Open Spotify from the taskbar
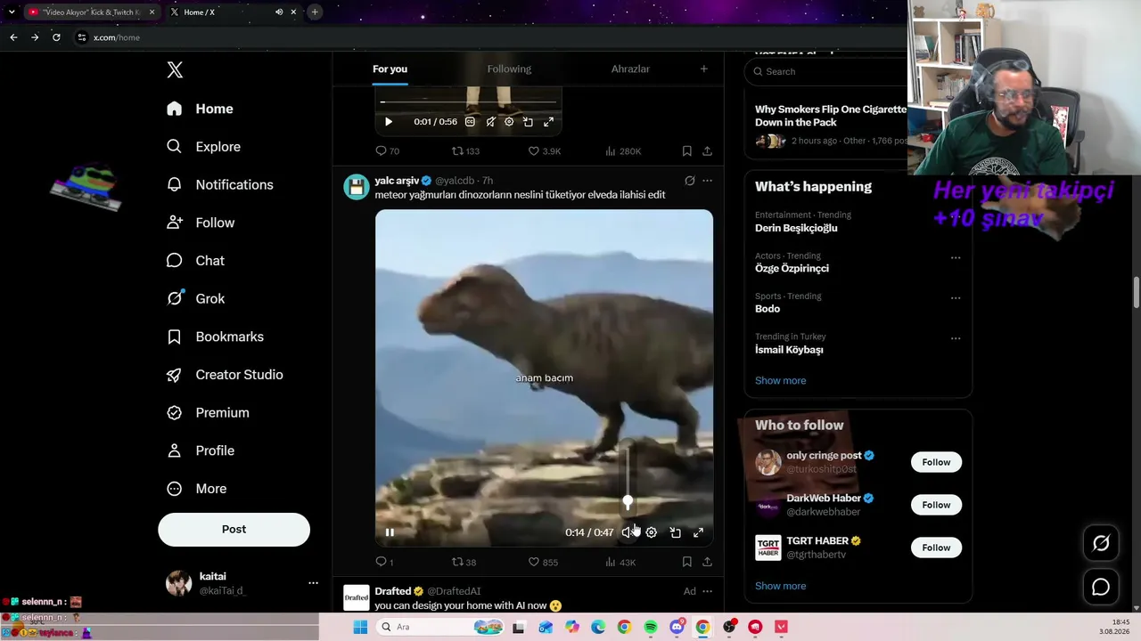The image size is (1141, 641). (x=651, y=628)
